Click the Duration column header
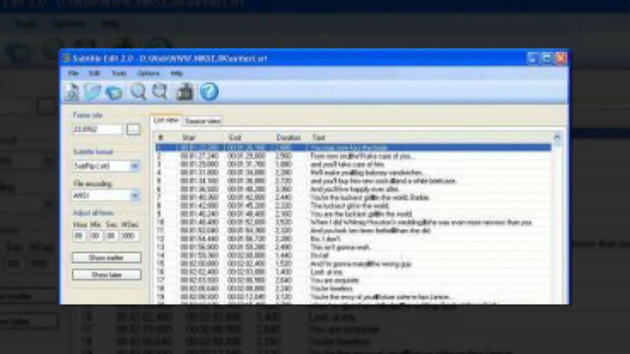Screen dimensions: 630x354 coord(291,138)
